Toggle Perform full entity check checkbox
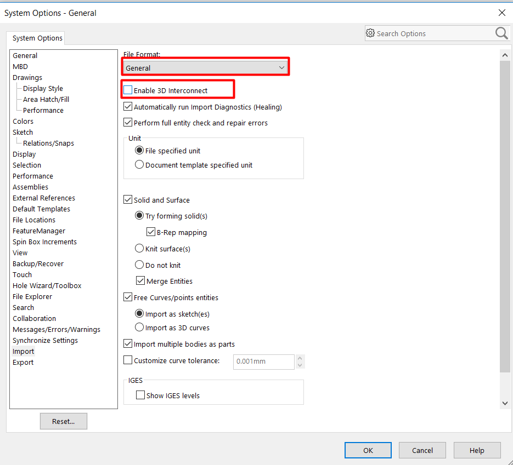The image size is (513, 465). (128, 123)
